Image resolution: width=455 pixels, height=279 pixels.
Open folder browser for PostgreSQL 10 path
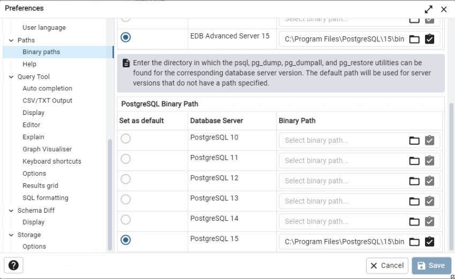[x=414, y=141]
